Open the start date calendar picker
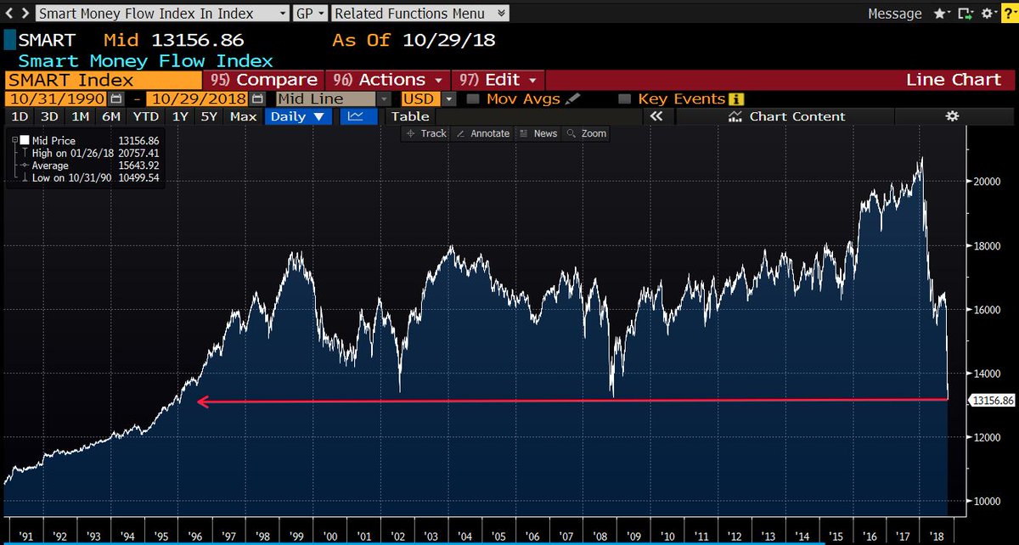This screenshot has width=1019, height=545. [x=118, y=99]
